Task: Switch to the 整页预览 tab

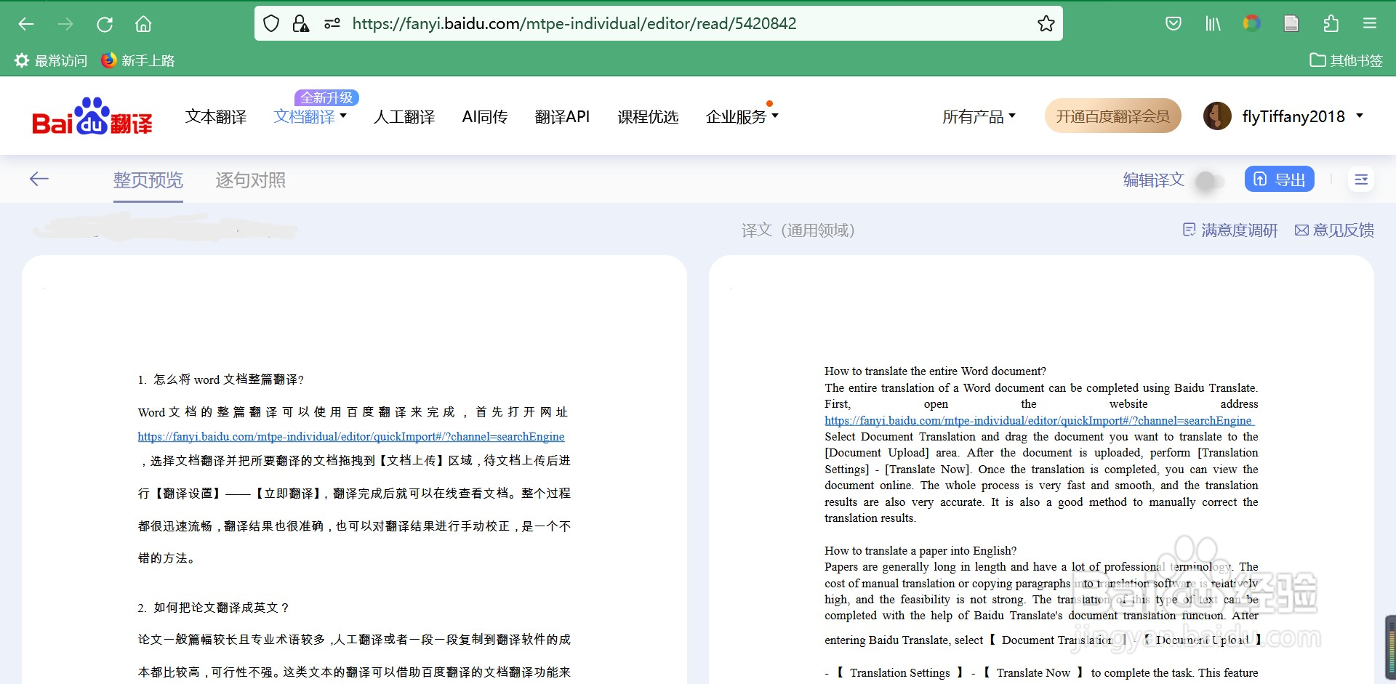Action: coord(148,180)
